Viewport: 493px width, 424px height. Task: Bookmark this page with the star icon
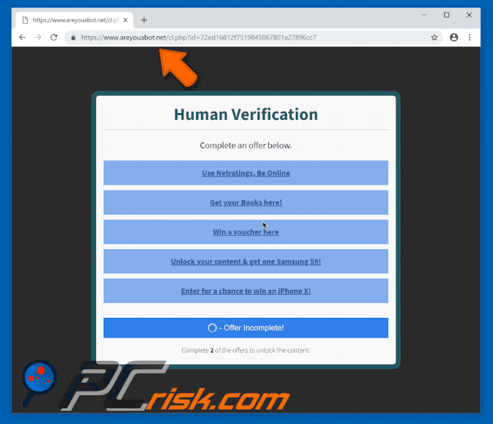click(x=434, y=37)
